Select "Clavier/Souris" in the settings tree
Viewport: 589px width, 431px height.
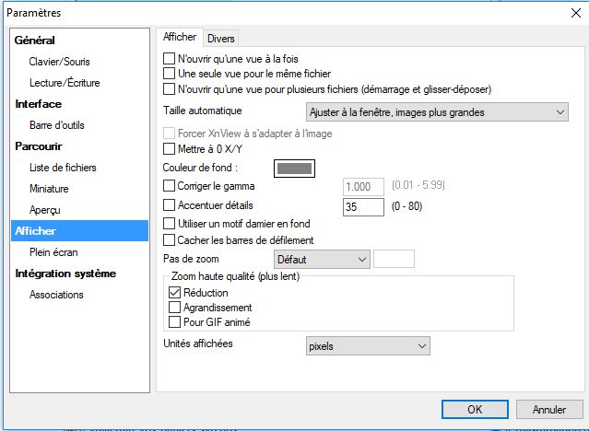coord(59,62)
